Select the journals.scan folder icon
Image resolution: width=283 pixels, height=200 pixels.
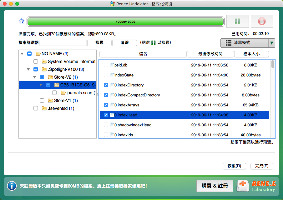[63, 93]
